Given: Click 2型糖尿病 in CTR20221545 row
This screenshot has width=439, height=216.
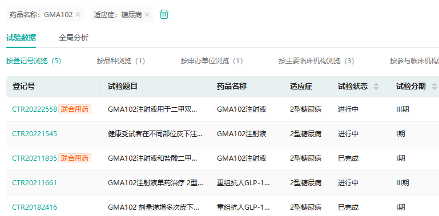Looking at the screenshot, I should pyautogui.click(x=305, y=134).
